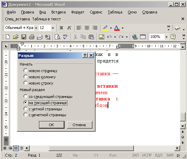
Task: Open the zoom 100% dropdown
Action: (x=166, y=37)
